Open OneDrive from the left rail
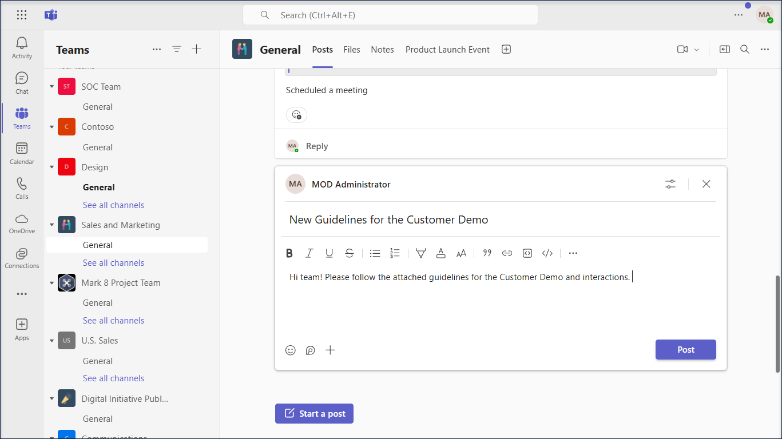The image size is (782, 439). tap(22, 223)
